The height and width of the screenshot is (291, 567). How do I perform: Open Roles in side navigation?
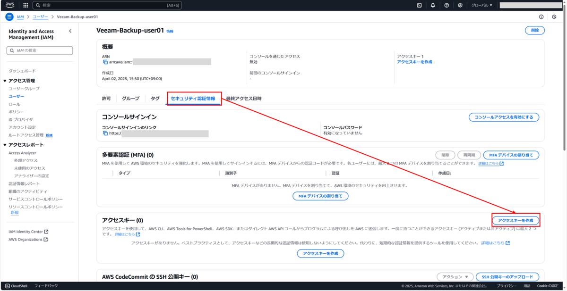[x=14, y=104]
